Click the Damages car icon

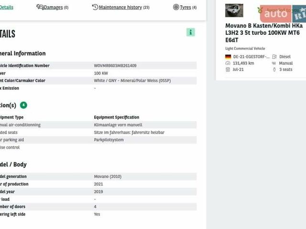(x=40, y=8)
